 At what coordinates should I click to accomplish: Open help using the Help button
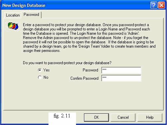[x=150, y=117]
